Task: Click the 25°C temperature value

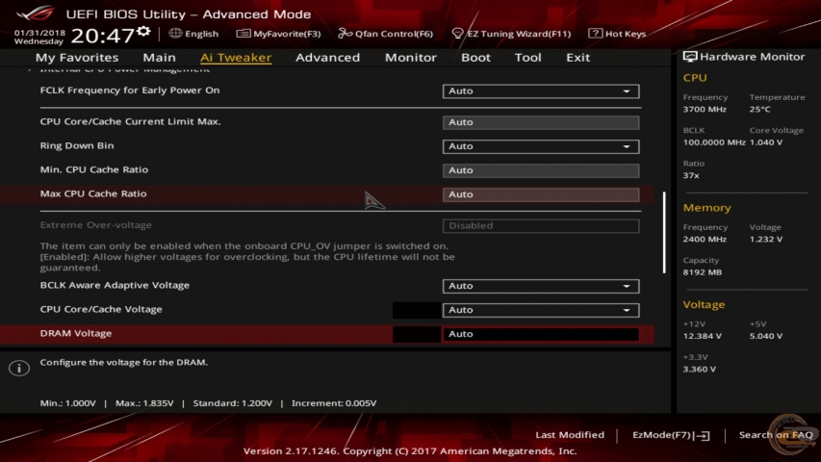Action: [x=759, y=110]
